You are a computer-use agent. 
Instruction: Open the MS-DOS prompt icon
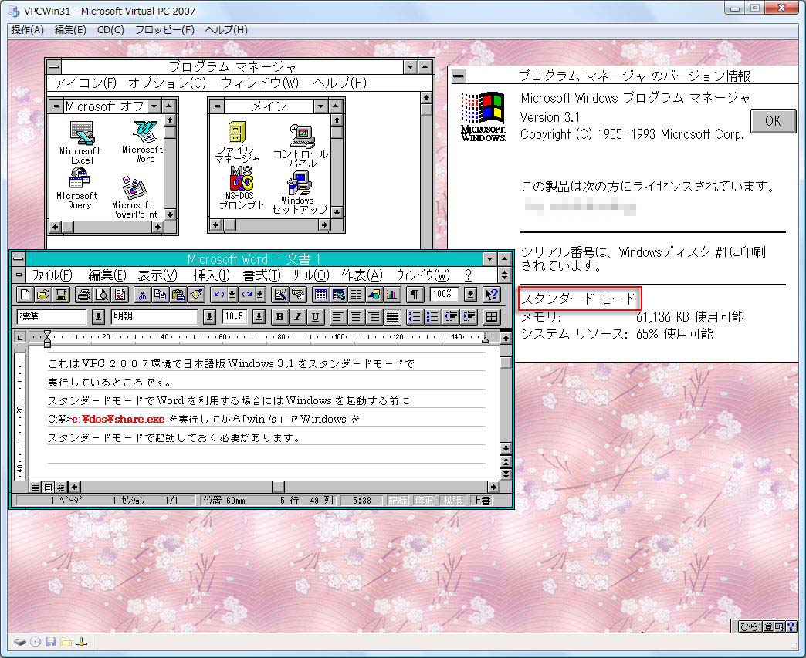point(241,188)
